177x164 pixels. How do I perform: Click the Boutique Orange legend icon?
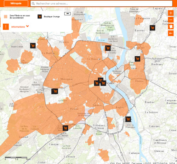pyautogui.click(x=40, y=17)
